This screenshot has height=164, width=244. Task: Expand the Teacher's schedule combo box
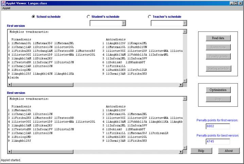(185, 23)
